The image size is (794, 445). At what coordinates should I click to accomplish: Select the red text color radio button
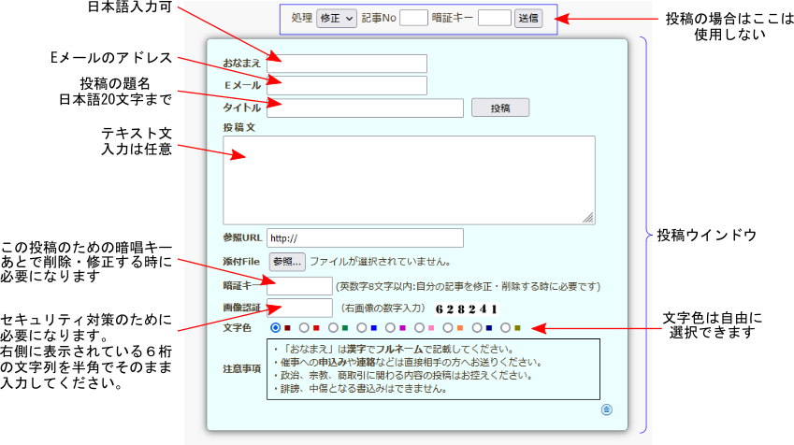304,328
